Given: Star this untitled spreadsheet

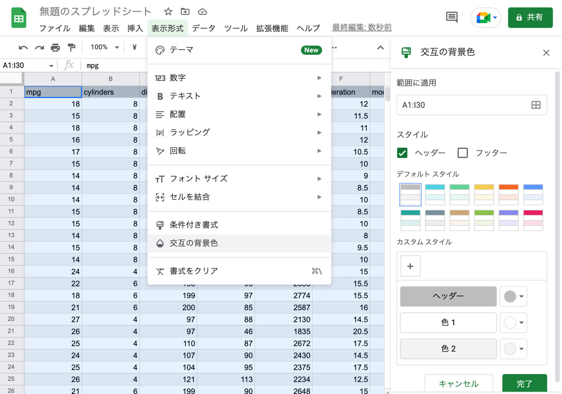Looking at the screenshot, I should [x=168, y=12].
